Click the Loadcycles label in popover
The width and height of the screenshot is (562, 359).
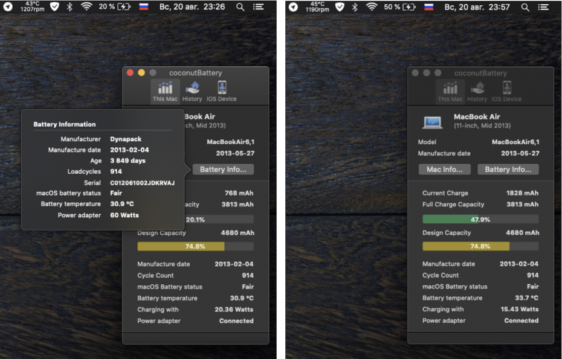84,171
